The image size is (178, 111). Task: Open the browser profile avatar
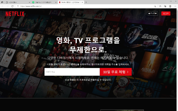pyautogui.click(x=170, y=6)
